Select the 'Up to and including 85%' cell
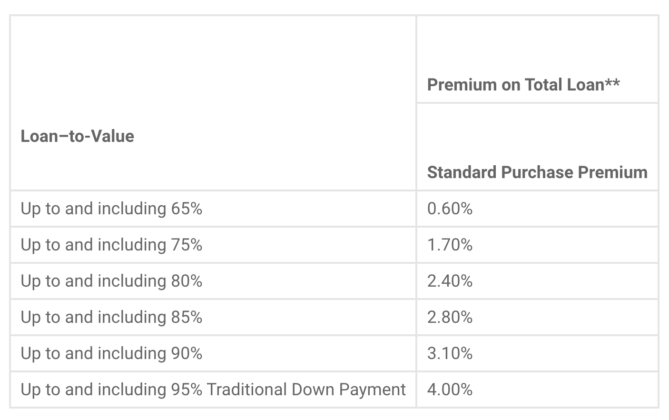The width and height of the screenshot is (669, 420). coord(111,317)
